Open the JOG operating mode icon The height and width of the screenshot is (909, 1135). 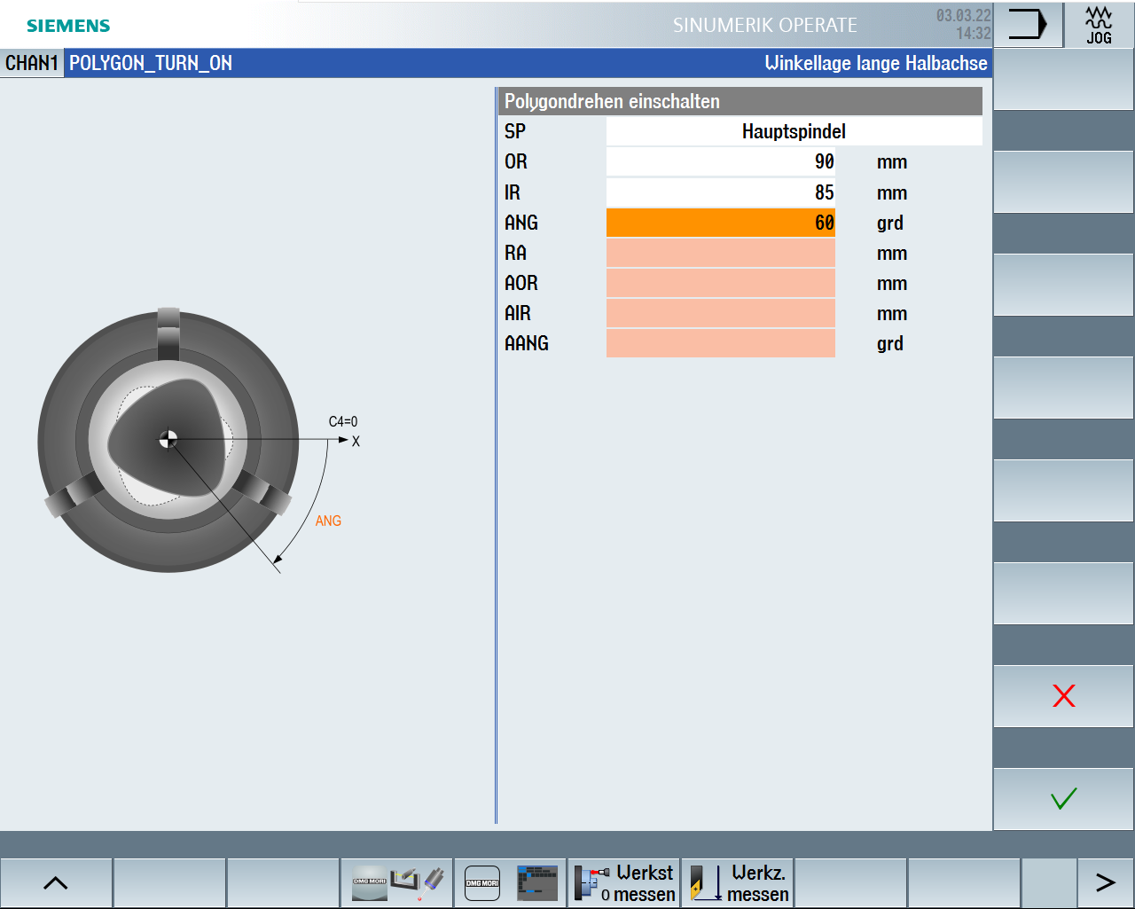point(1099,25)
